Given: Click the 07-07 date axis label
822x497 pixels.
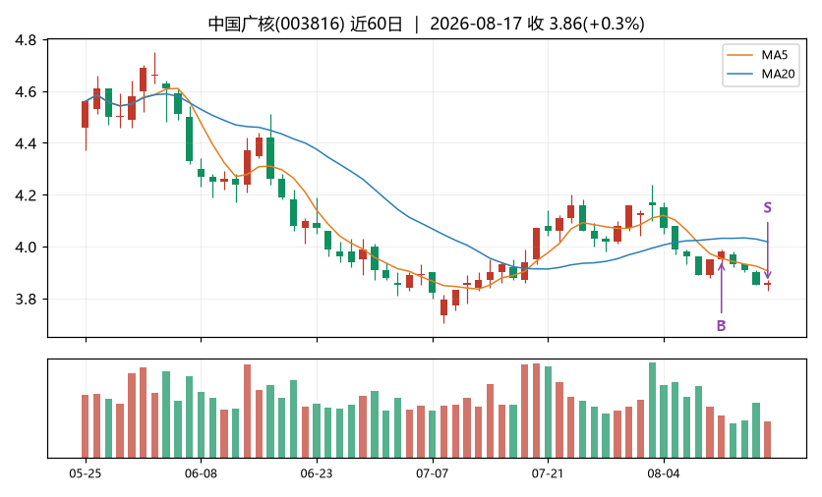Looking at the screenshot, I should pyautogui.click(x=433, y=474).
